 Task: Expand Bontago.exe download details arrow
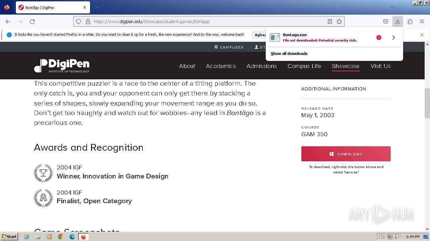pos(393,37)
